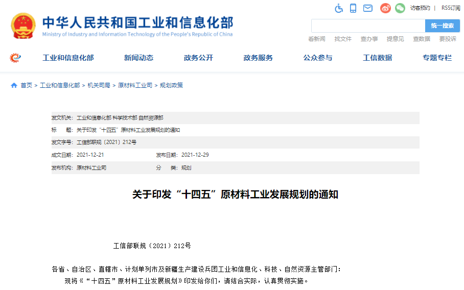Select the 找文件 quick link
This screenshot has width=464, height=290.
pos(343,39)
